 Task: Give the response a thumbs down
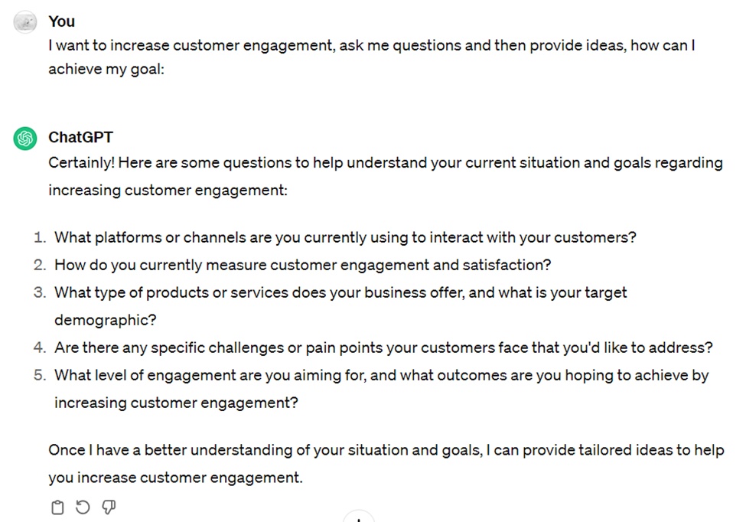109,507
